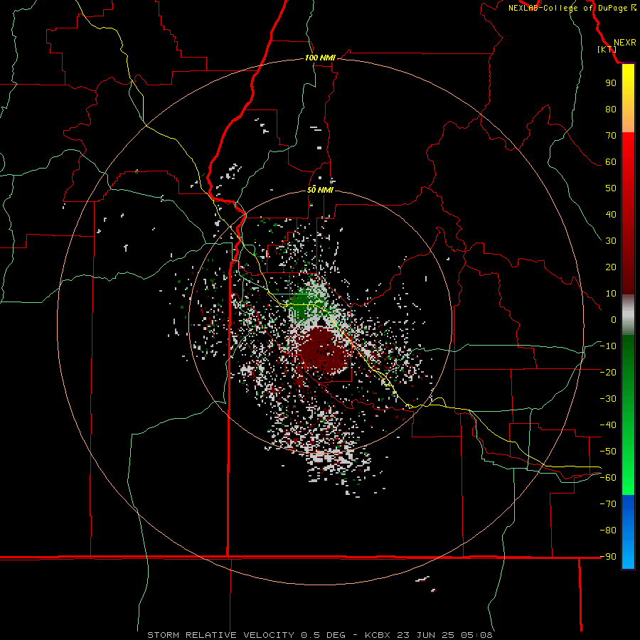Click the large dark red outbound velocity blob
This screenshot has width=640, height=640.
(324, 351)
